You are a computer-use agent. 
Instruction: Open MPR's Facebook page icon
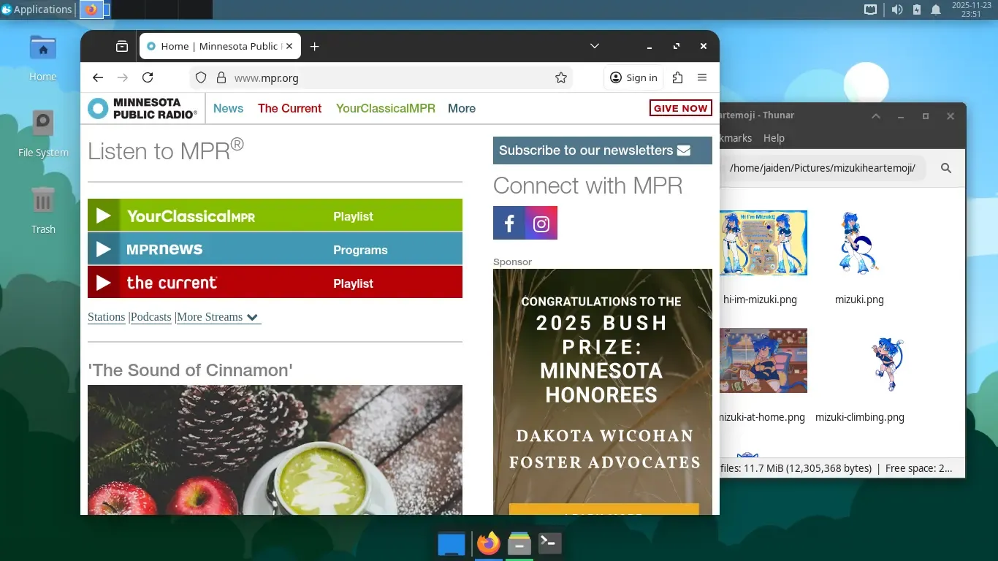(509, 224)
